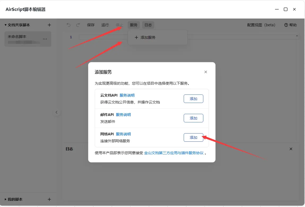Add the 云文档API service
The width and height of the screenshot is (305, 207).
193,99
